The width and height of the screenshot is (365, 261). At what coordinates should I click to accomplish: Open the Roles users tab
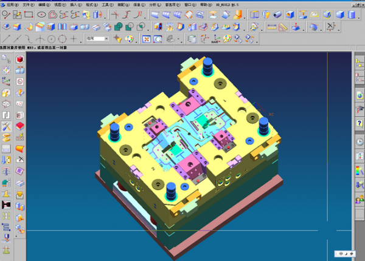pos(360,200)
